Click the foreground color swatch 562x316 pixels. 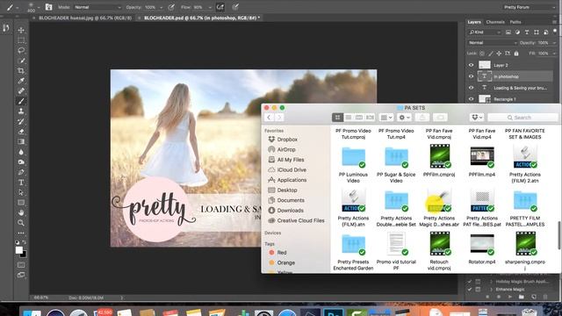(19, 249)
